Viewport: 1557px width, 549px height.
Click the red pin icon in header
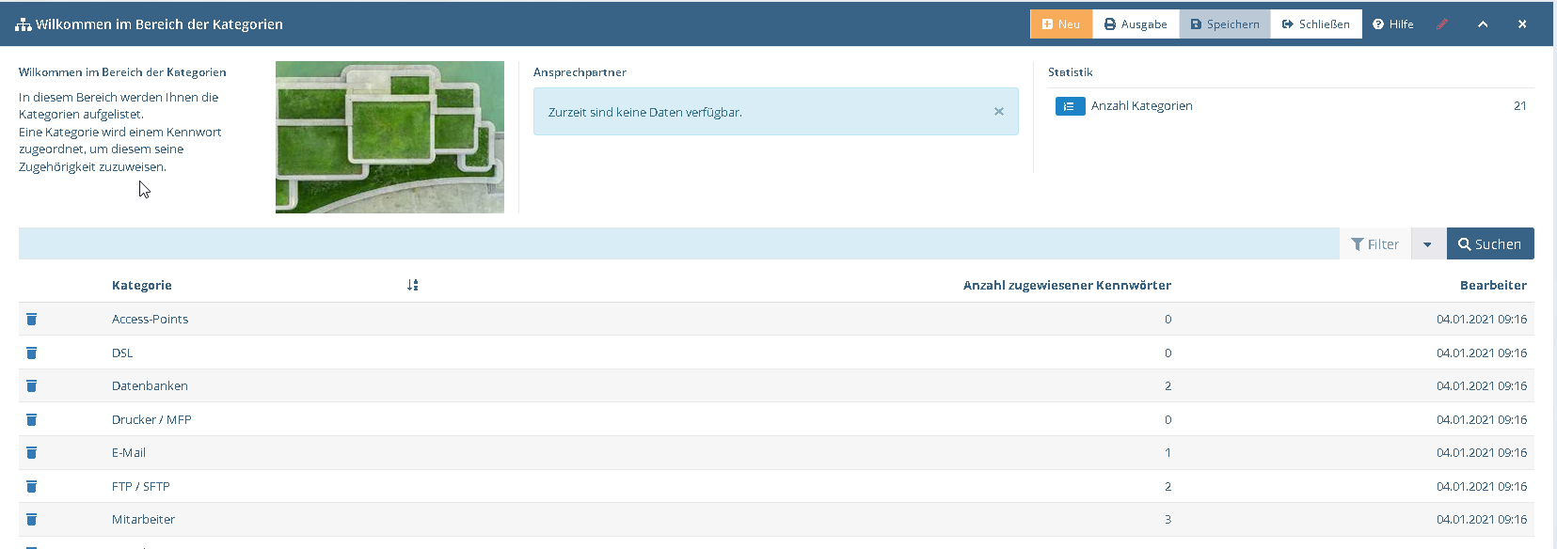click(1442, 24)
